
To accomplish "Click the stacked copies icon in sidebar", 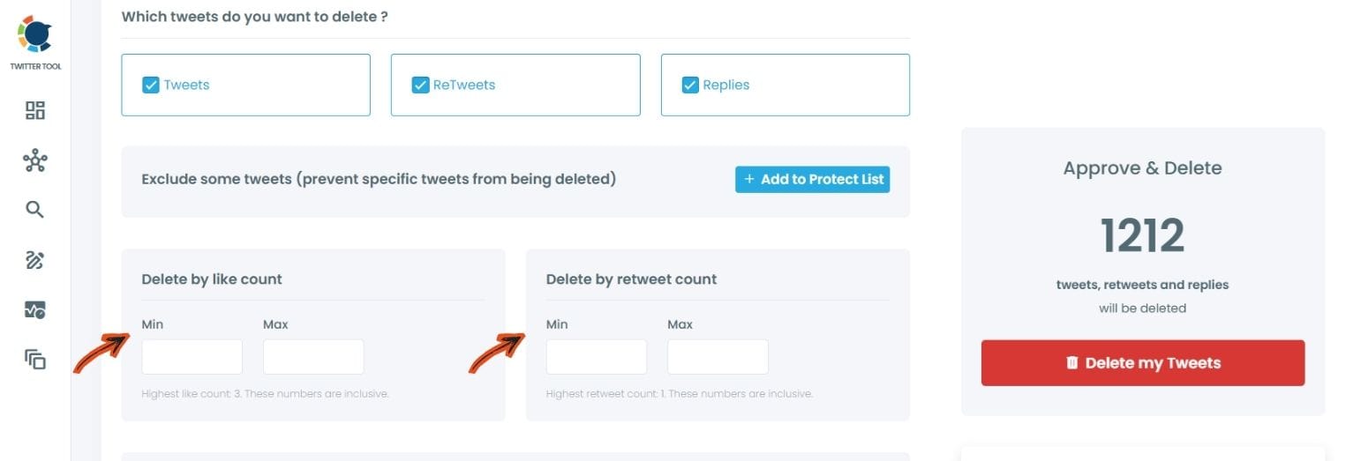I will click(x=35, y=359).
